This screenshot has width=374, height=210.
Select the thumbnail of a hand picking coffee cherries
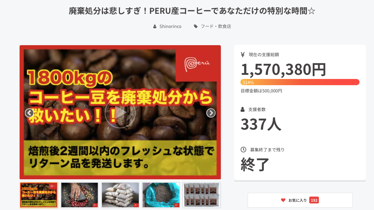[x=80, y=195]
